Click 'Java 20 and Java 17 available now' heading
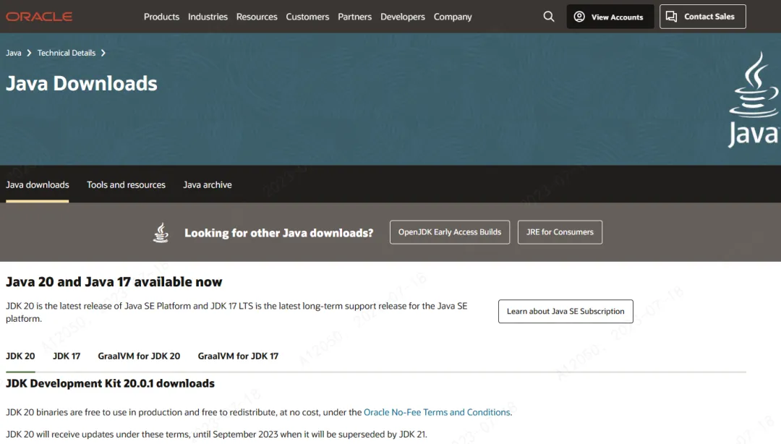 point(114,282)
